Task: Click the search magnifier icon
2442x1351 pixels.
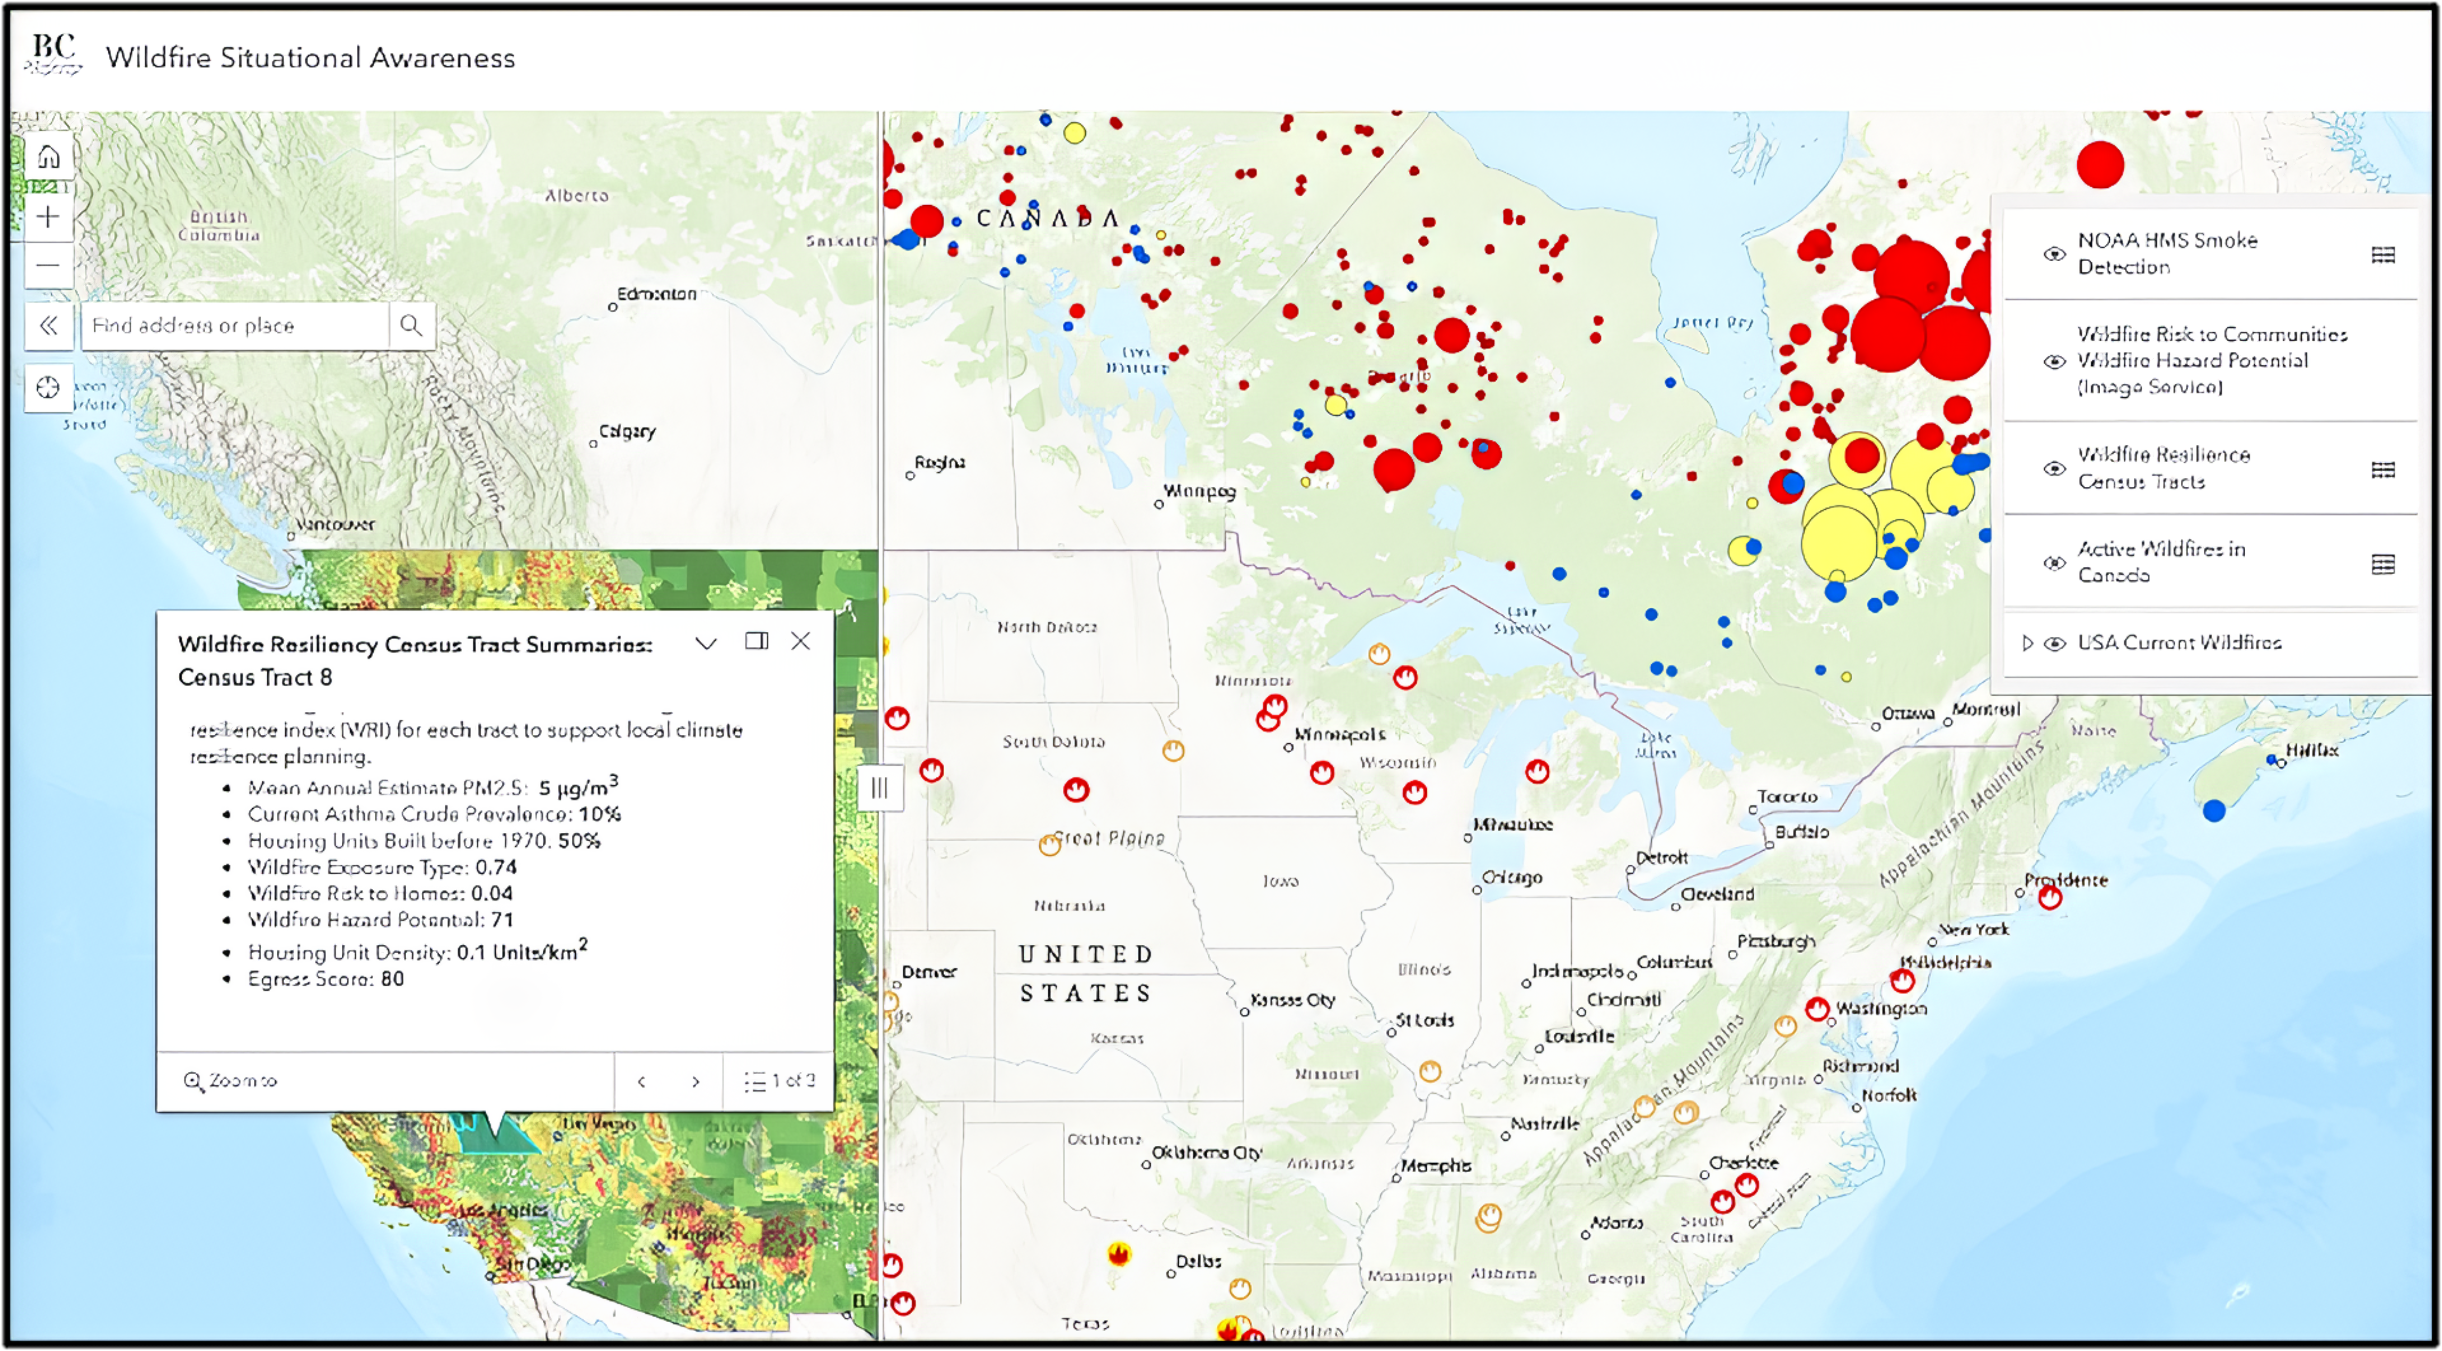Action: pyautogui.click(x=410, y=326)
